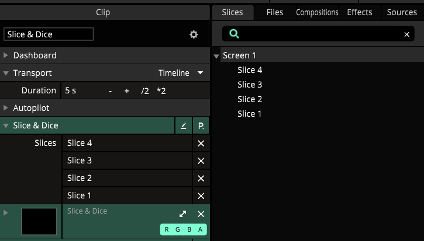Click the magnifying glass search icon
The height and width of the screenshot is (241, 424).
[234, 34]
